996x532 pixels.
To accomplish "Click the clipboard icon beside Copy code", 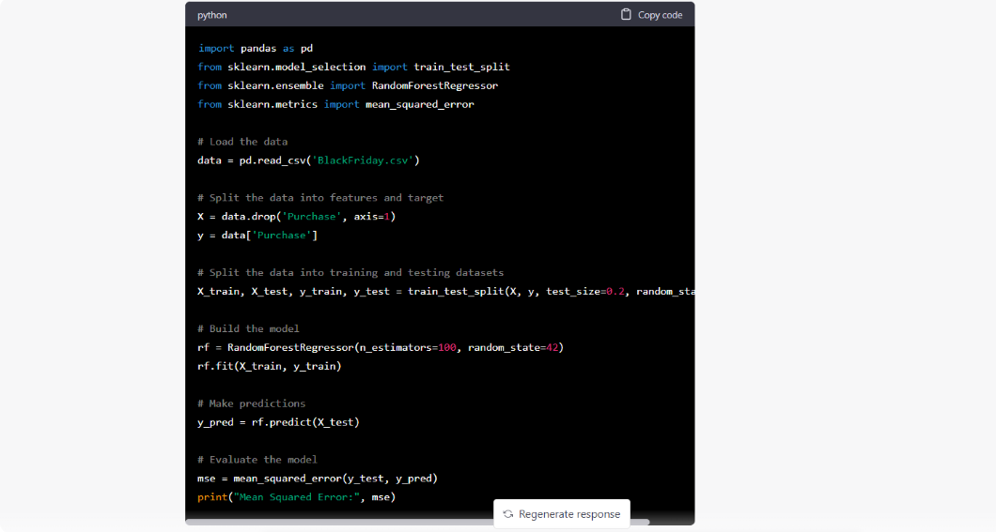I will tap(626, 14).
